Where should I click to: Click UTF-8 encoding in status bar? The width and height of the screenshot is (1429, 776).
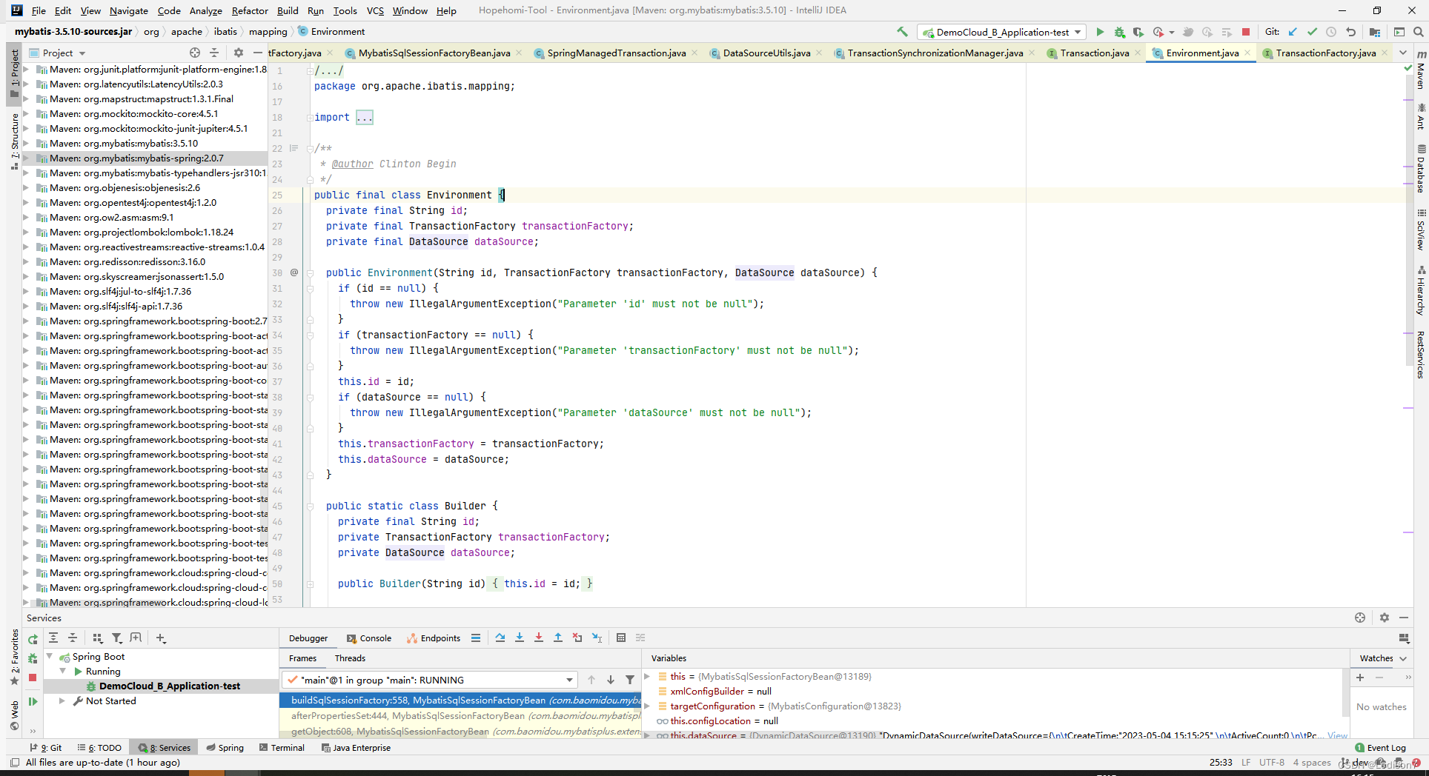tap(1272, 763)
